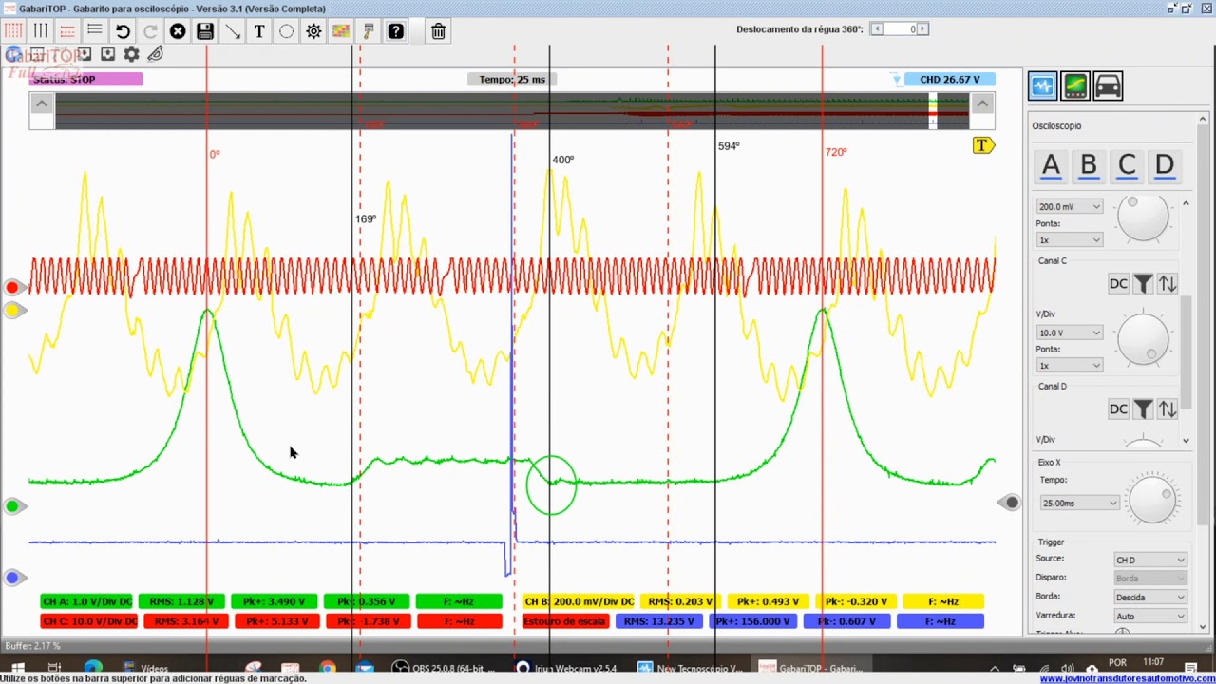Screen dimensions: 1216x684
Task: Toggle channel A on the oscilloscope
Action: tap(1051, 165)
